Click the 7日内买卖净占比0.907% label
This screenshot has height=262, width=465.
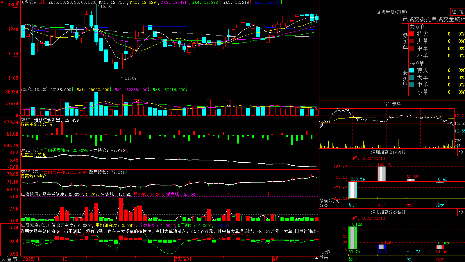64,151
